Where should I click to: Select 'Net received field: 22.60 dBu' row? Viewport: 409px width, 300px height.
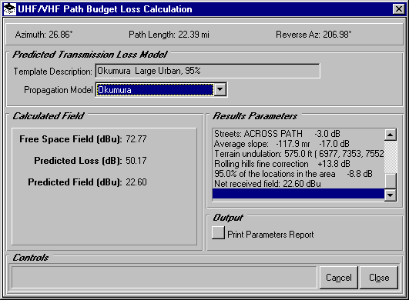(298, 184)
